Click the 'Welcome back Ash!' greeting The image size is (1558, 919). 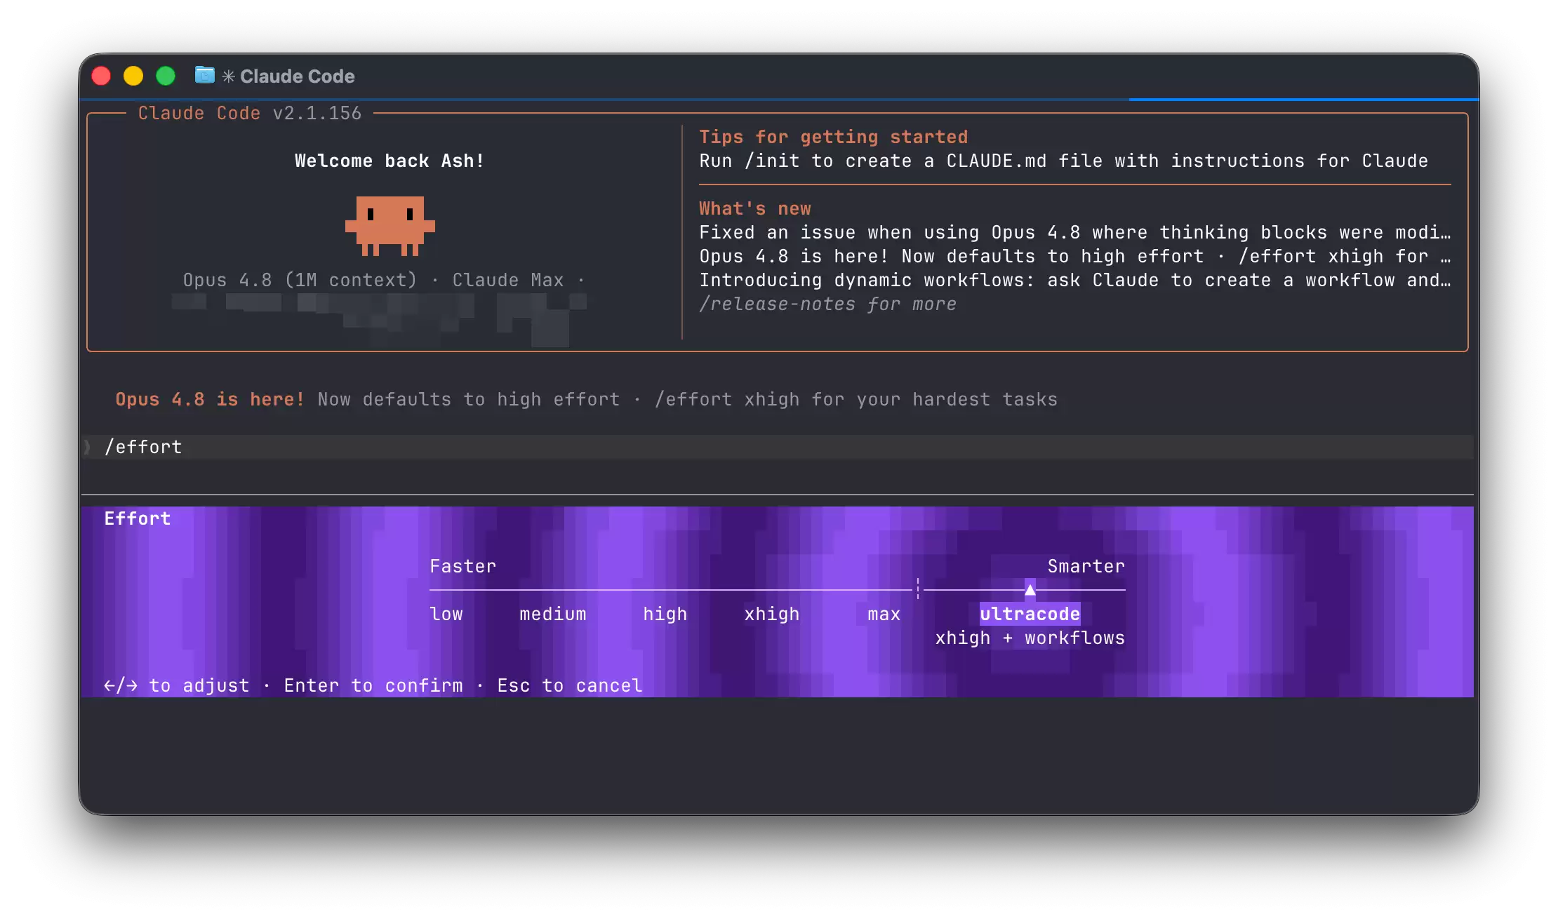click(389, 161)
